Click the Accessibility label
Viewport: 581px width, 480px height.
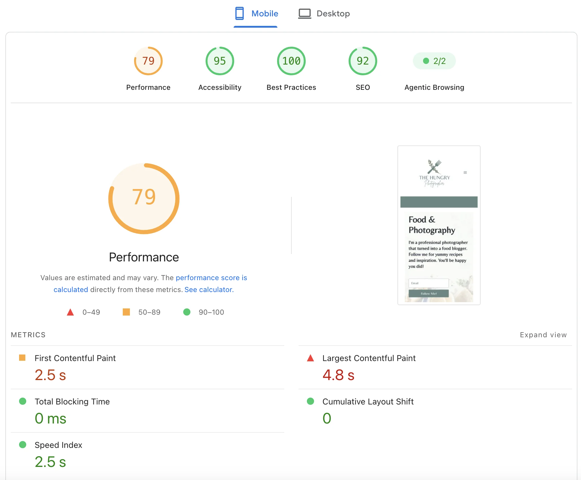pyautogui.click(x=220, y=87)
